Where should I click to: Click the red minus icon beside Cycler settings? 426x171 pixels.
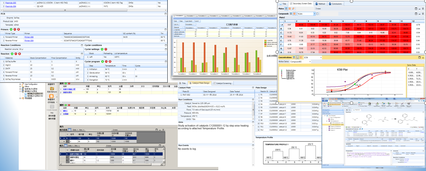106,49
